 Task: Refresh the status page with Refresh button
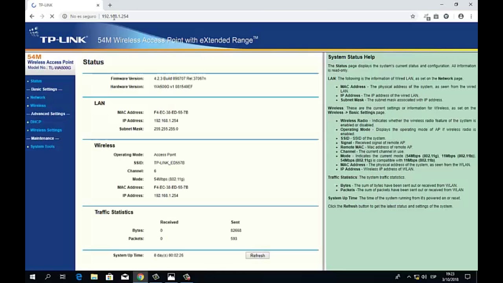coord(257,255)
